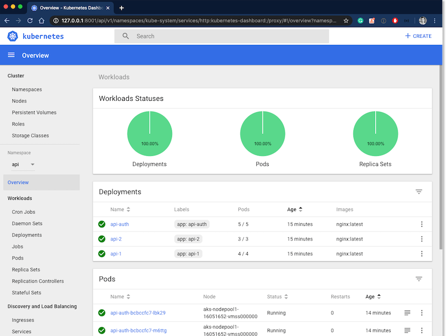This screenshot has width=446, height=336.
Task: Click the Kubernetes logo icon
Action: pyautogui.click(x=13, y=36)
